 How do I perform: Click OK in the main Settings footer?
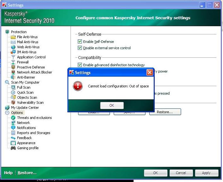point(156,173)
